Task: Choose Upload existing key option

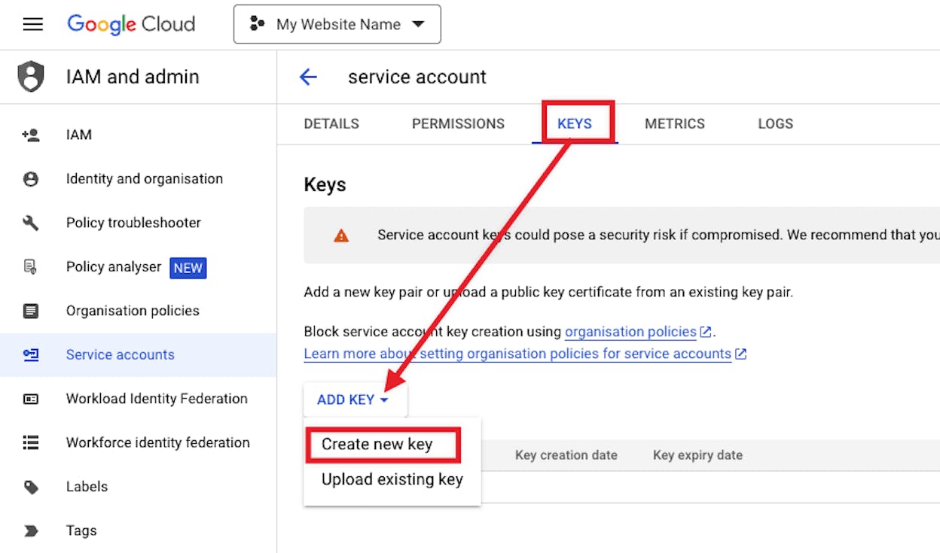Action: (x=392, y=479)
